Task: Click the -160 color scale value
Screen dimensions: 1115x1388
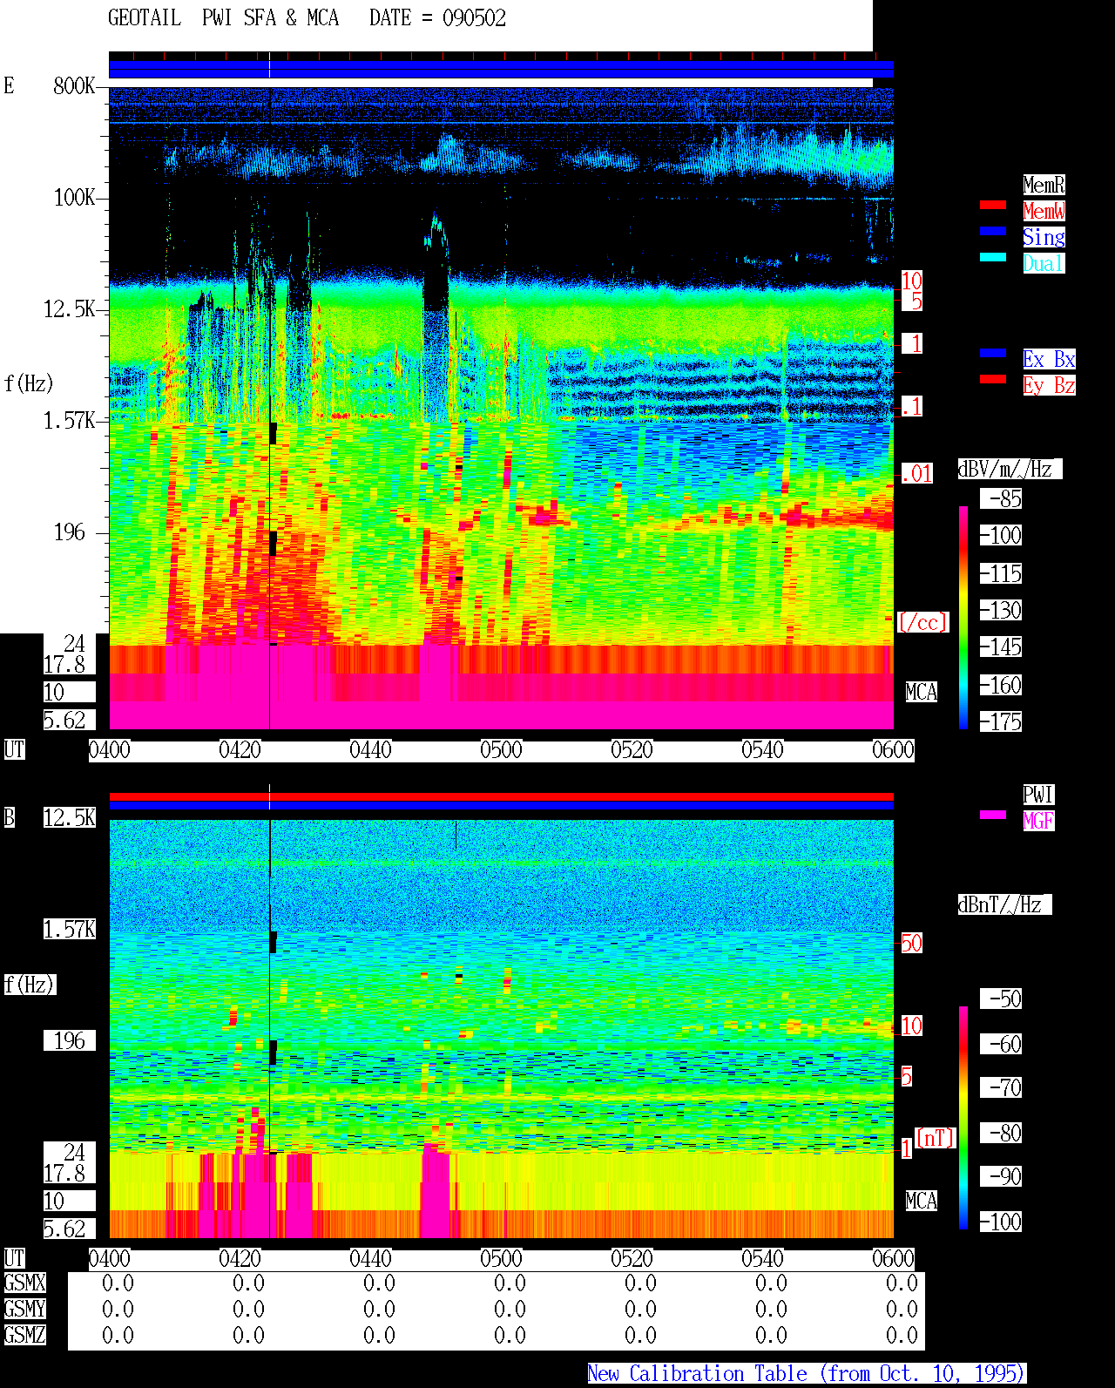Action: (x=1002, y=685)
